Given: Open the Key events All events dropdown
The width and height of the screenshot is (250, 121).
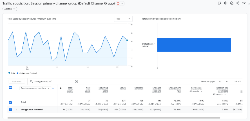Looking at the screenshot, I should pyautogui.click(x=196, y=91).
